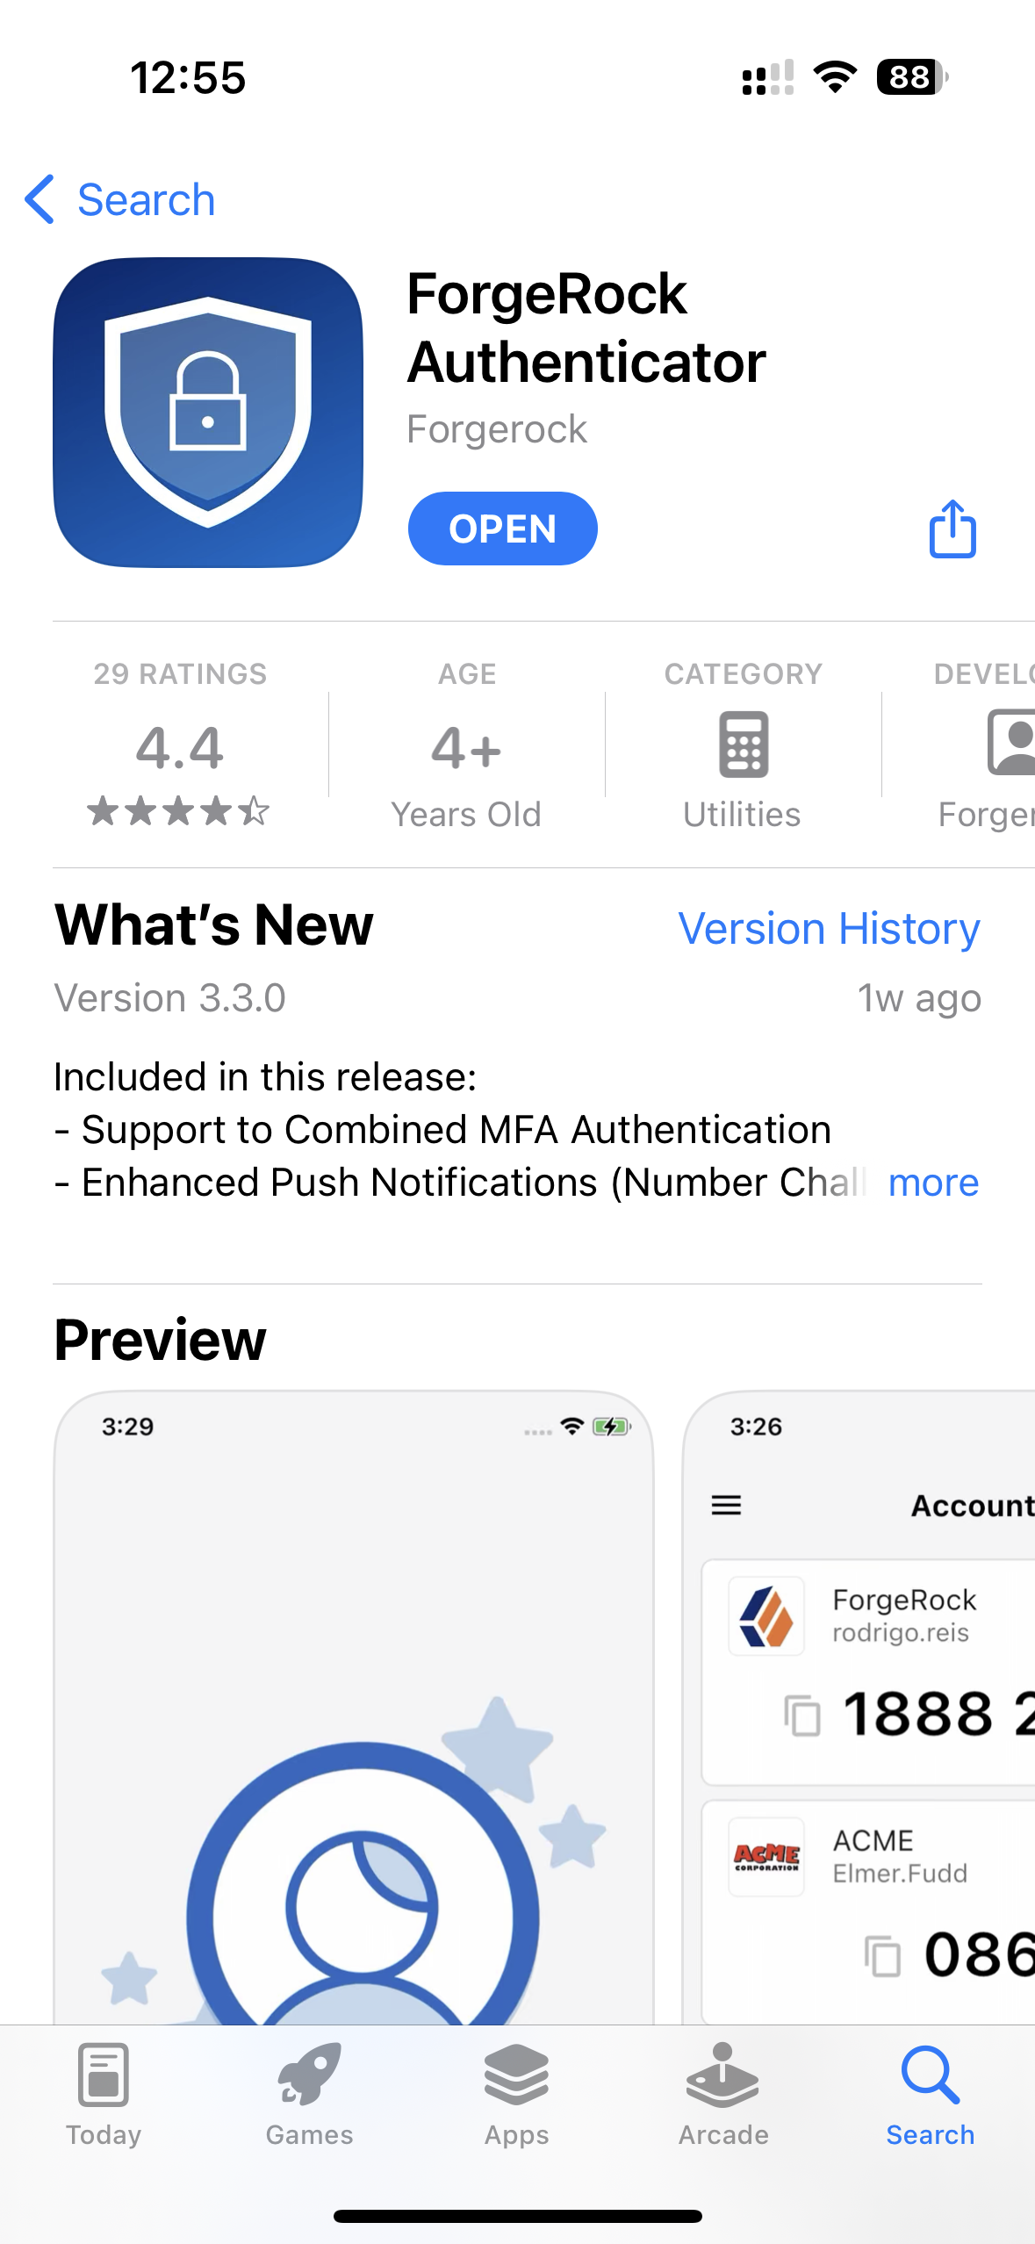1035x2244 pixels.
Task: Tap the back chevron beside Search
Action: [x=40, y=199]
